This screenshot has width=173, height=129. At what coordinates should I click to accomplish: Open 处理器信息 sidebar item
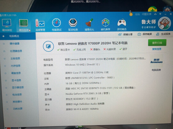[x=16, y=51]
